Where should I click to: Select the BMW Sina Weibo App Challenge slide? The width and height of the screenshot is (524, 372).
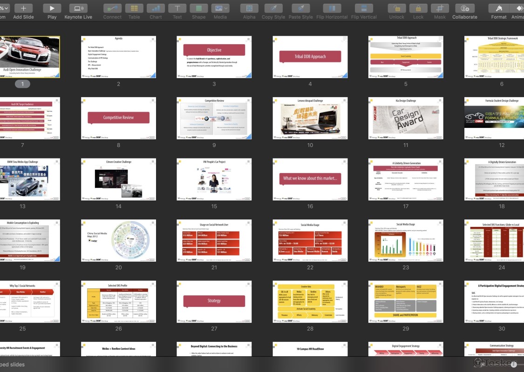(x=30, y=179)
